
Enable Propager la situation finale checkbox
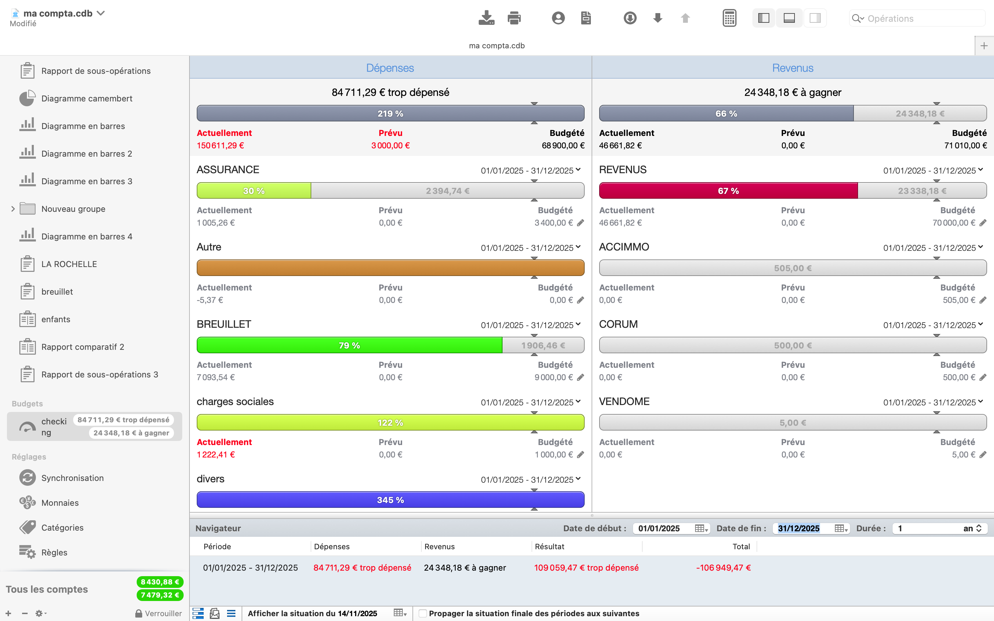point(422,613)
